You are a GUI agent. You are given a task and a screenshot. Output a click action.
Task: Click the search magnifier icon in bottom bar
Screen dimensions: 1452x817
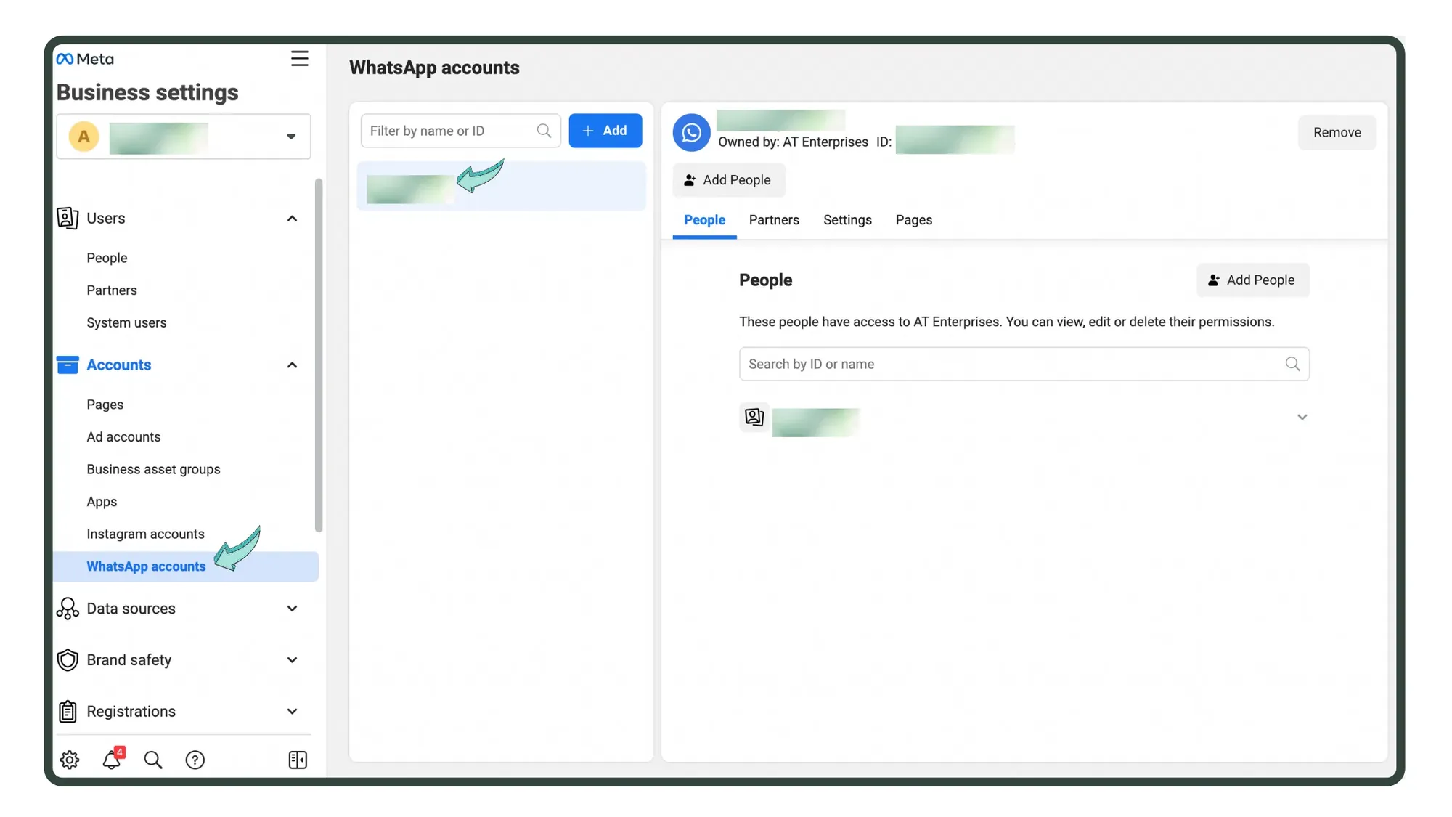pos(153,760)
